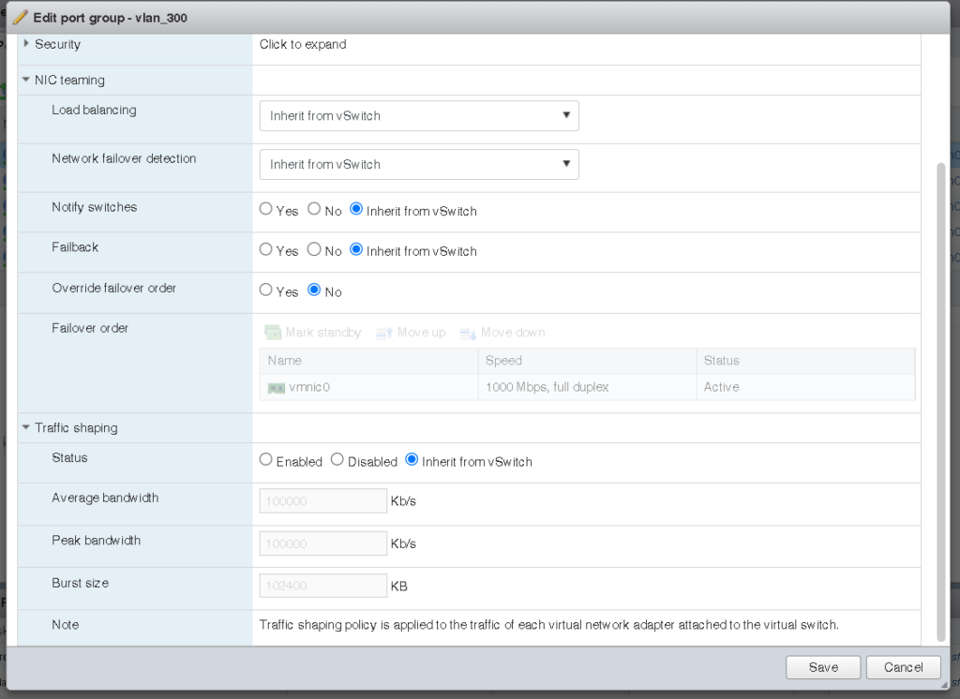Click the Move up arrow icon
960x699 pixels.
(383, 333)
